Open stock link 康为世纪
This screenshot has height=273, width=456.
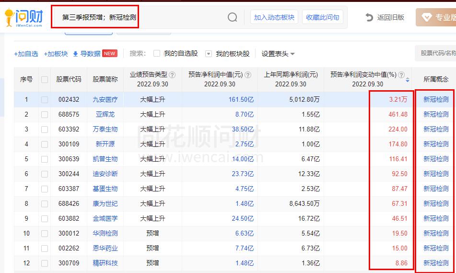point(105,203)
